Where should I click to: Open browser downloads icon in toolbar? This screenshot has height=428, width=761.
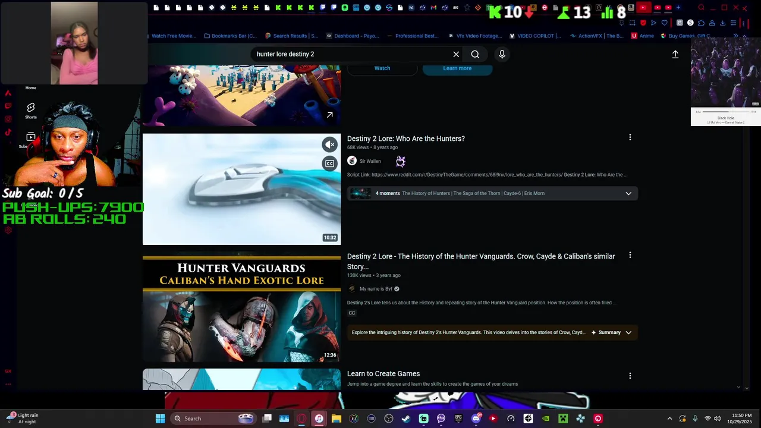(722, 23)
